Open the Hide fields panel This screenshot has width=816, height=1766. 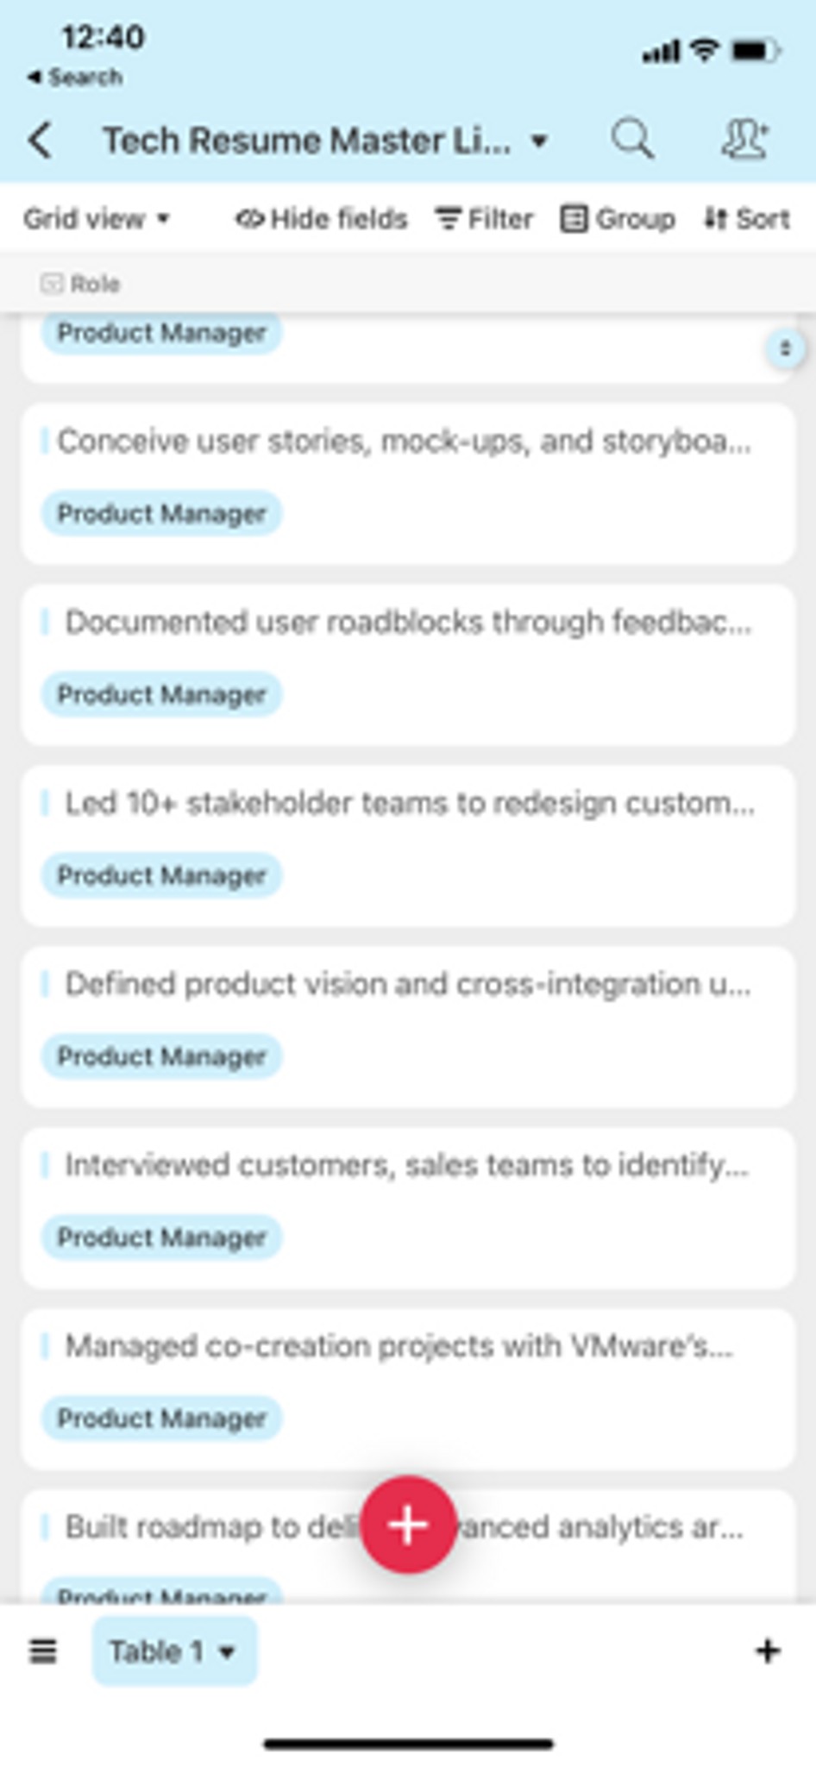pos(323,218)
